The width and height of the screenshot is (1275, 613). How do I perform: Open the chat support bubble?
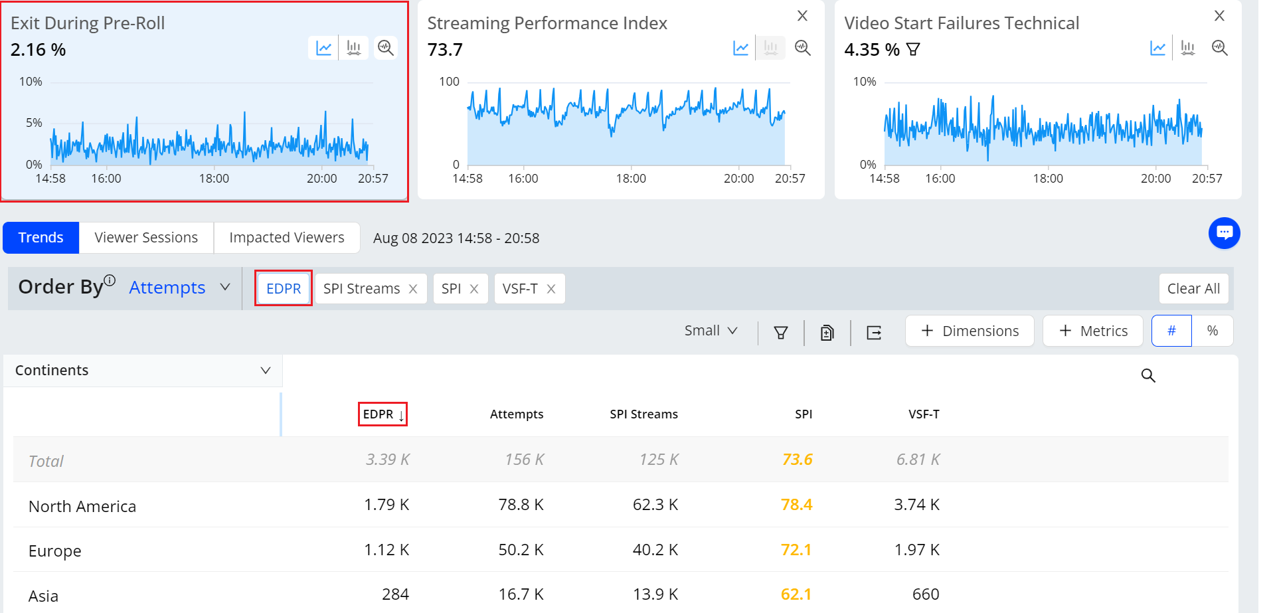(1224, 233)
